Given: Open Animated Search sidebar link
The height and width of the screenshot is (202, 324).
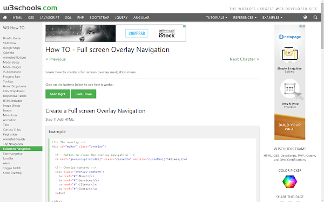Looking at the screenshot, I should pos(14,139).
